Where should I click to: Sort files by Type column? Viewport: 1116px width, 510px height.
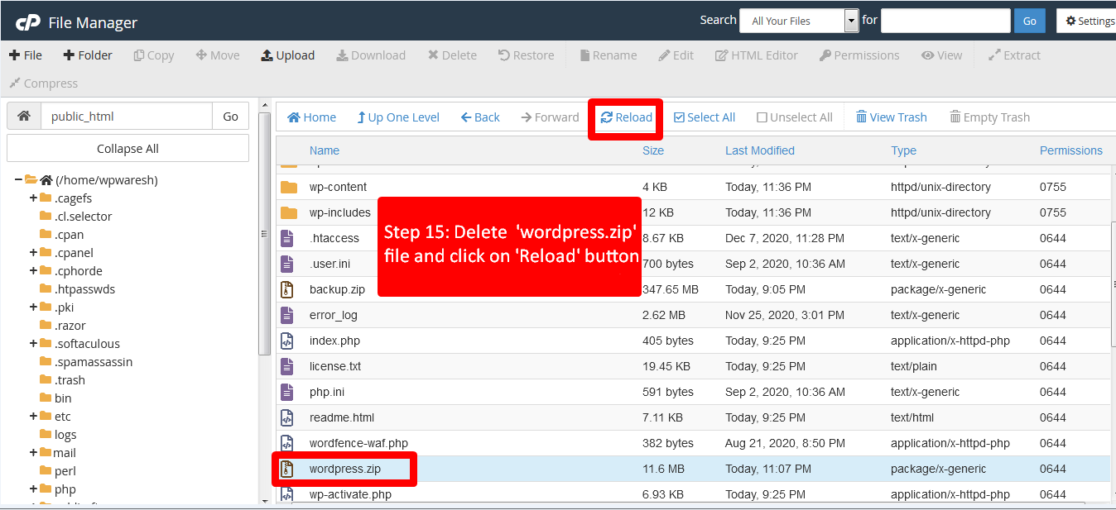click(x=904, y=150)
